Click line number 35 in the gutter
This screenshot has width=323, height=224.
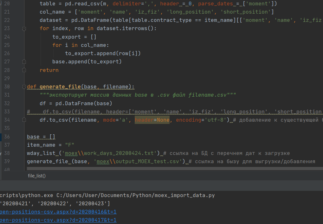(7, 128)
